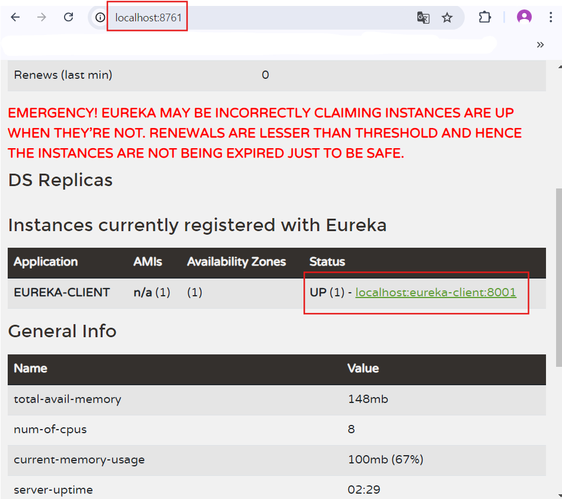Click the Instances currently registered heading
562x499 pixels.
coord(197,225)
